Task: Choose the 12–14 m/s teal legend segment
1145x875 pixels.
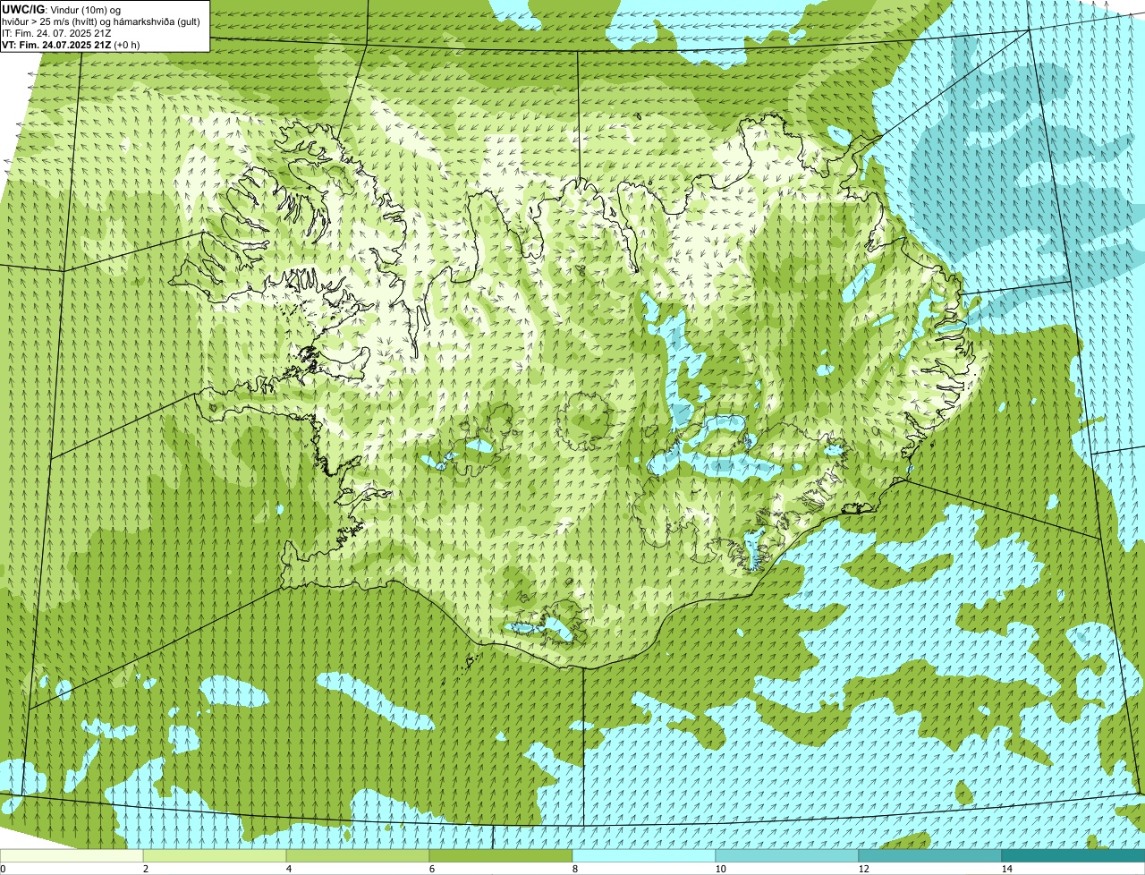Action: pyautogui.click(x=930, y=855)
